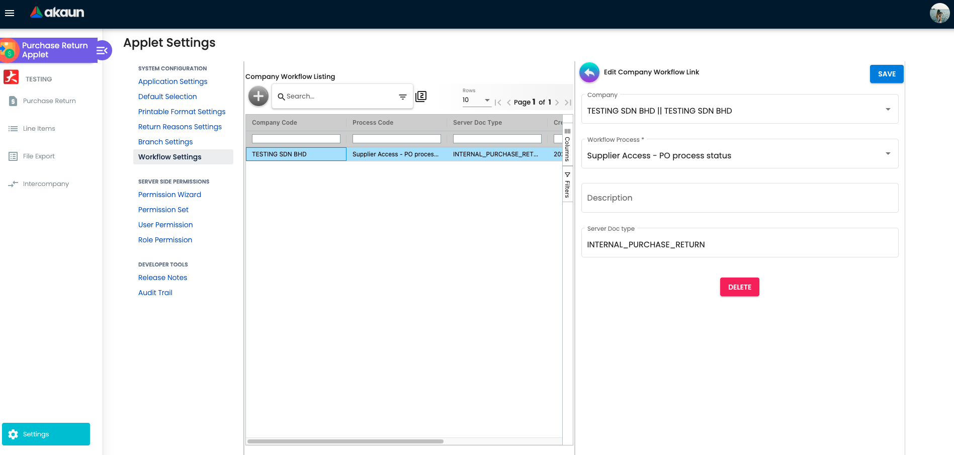954x455 pixels.
Task: Go to next page arrow
Action: click(x=557, y=103)
